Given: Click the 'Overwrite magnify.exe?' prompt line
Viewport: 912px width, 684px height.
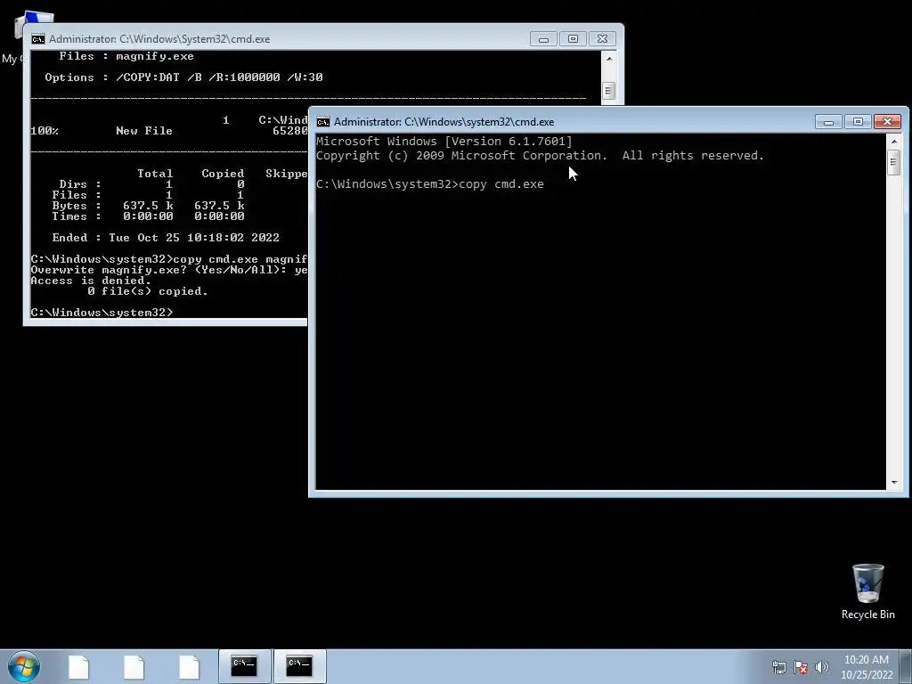Looking at the screenshot, I should 168,270.
